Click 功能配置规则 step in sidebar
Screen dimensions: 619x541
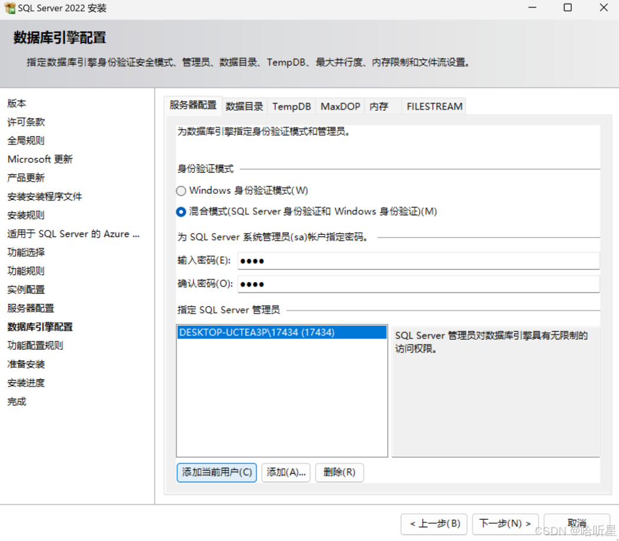point(35,346)
